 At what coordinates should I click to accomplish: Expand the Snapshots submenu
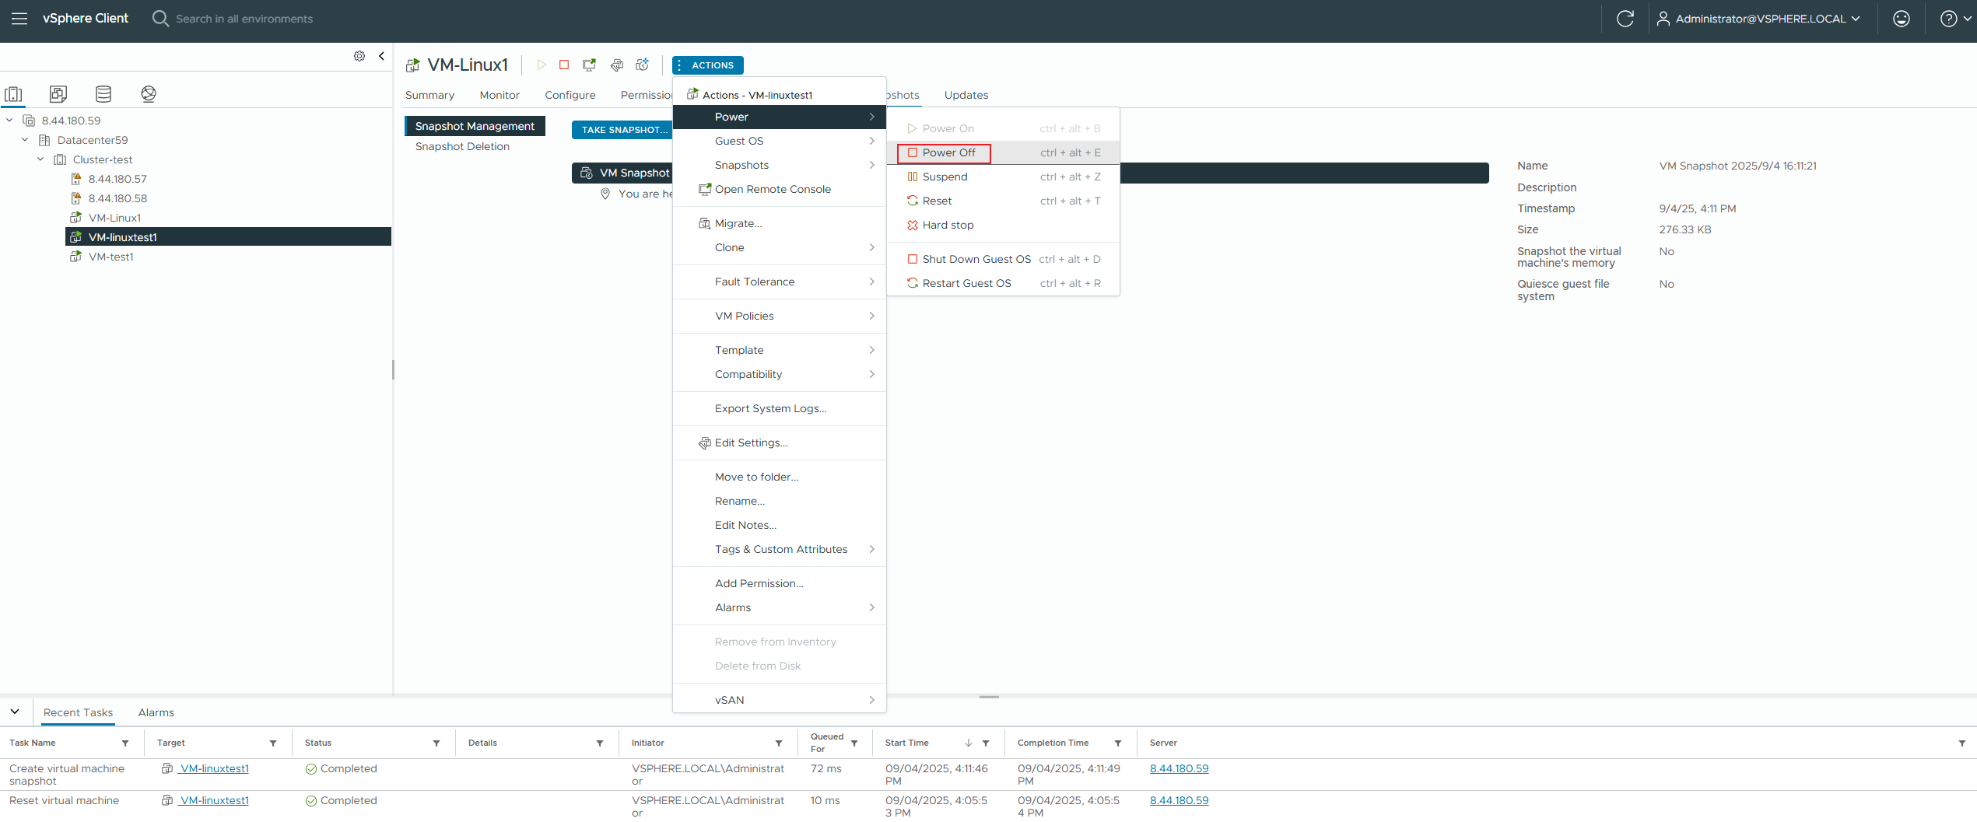780,165
